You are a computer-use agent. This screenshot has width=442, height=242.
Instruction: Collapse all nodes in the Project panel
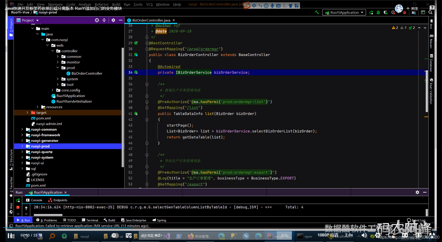click(104, 20)
